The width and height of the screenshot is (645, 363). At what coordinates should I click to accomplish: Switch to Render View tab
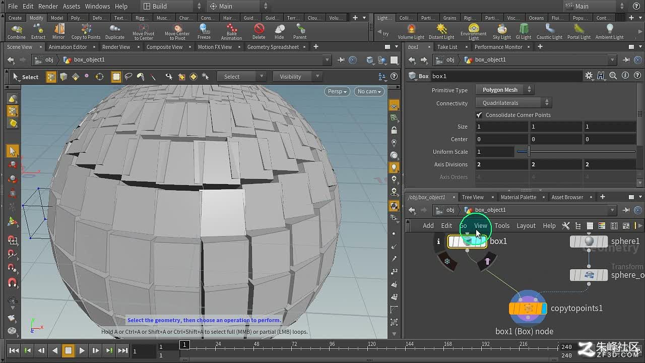116,47
